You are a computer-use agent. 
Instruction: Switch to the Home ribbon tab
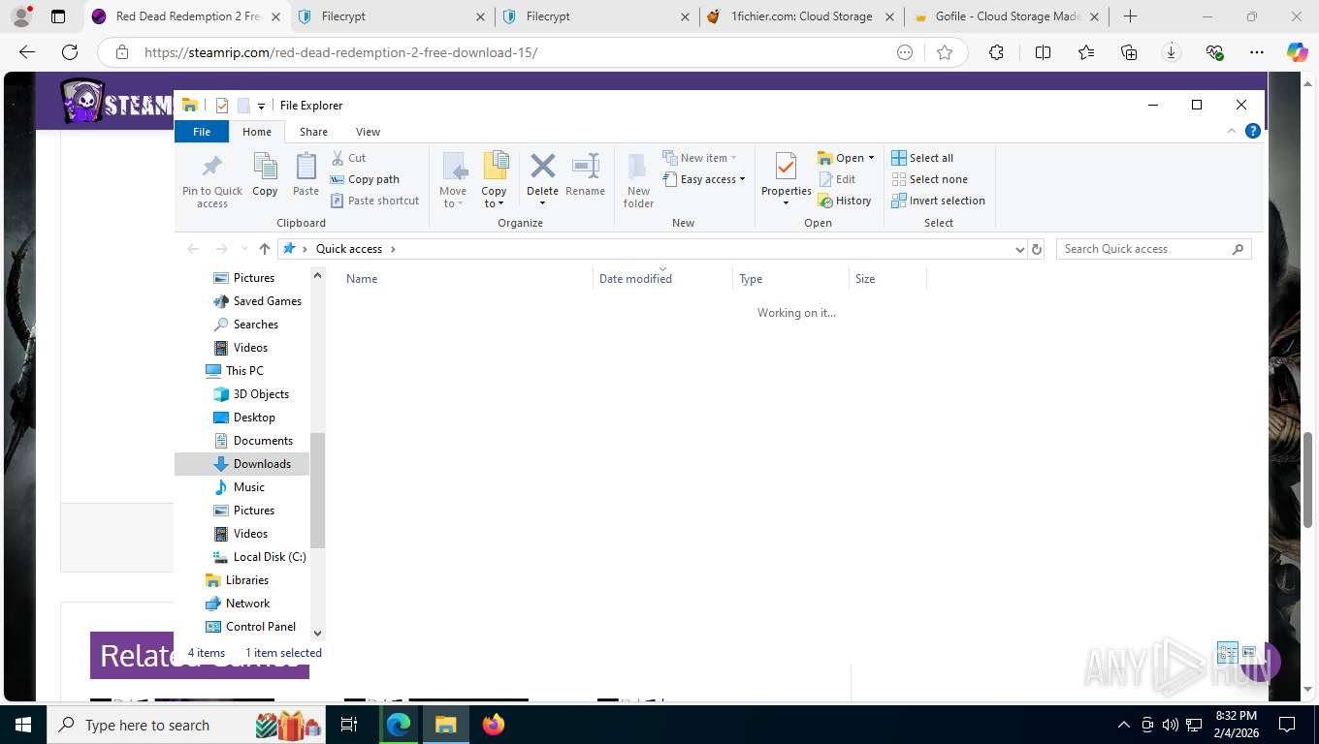pyautogui.click(x=257, y=132)
